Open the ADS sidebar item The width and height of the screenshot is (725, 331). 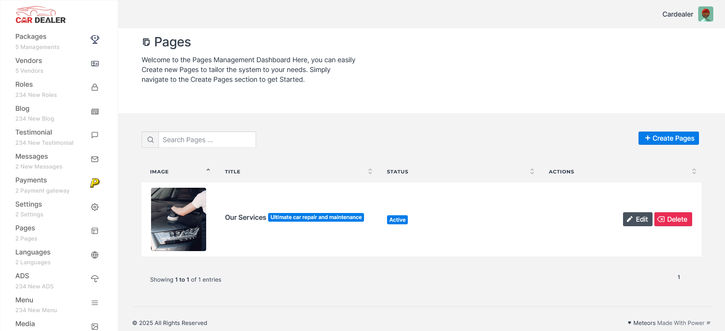pos(22,276)
